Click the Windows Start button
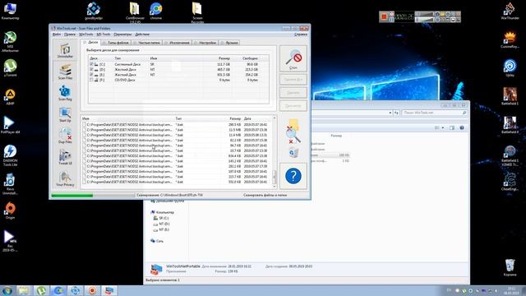The width and height of the screenshot is (526, 296). click(7, 290)
